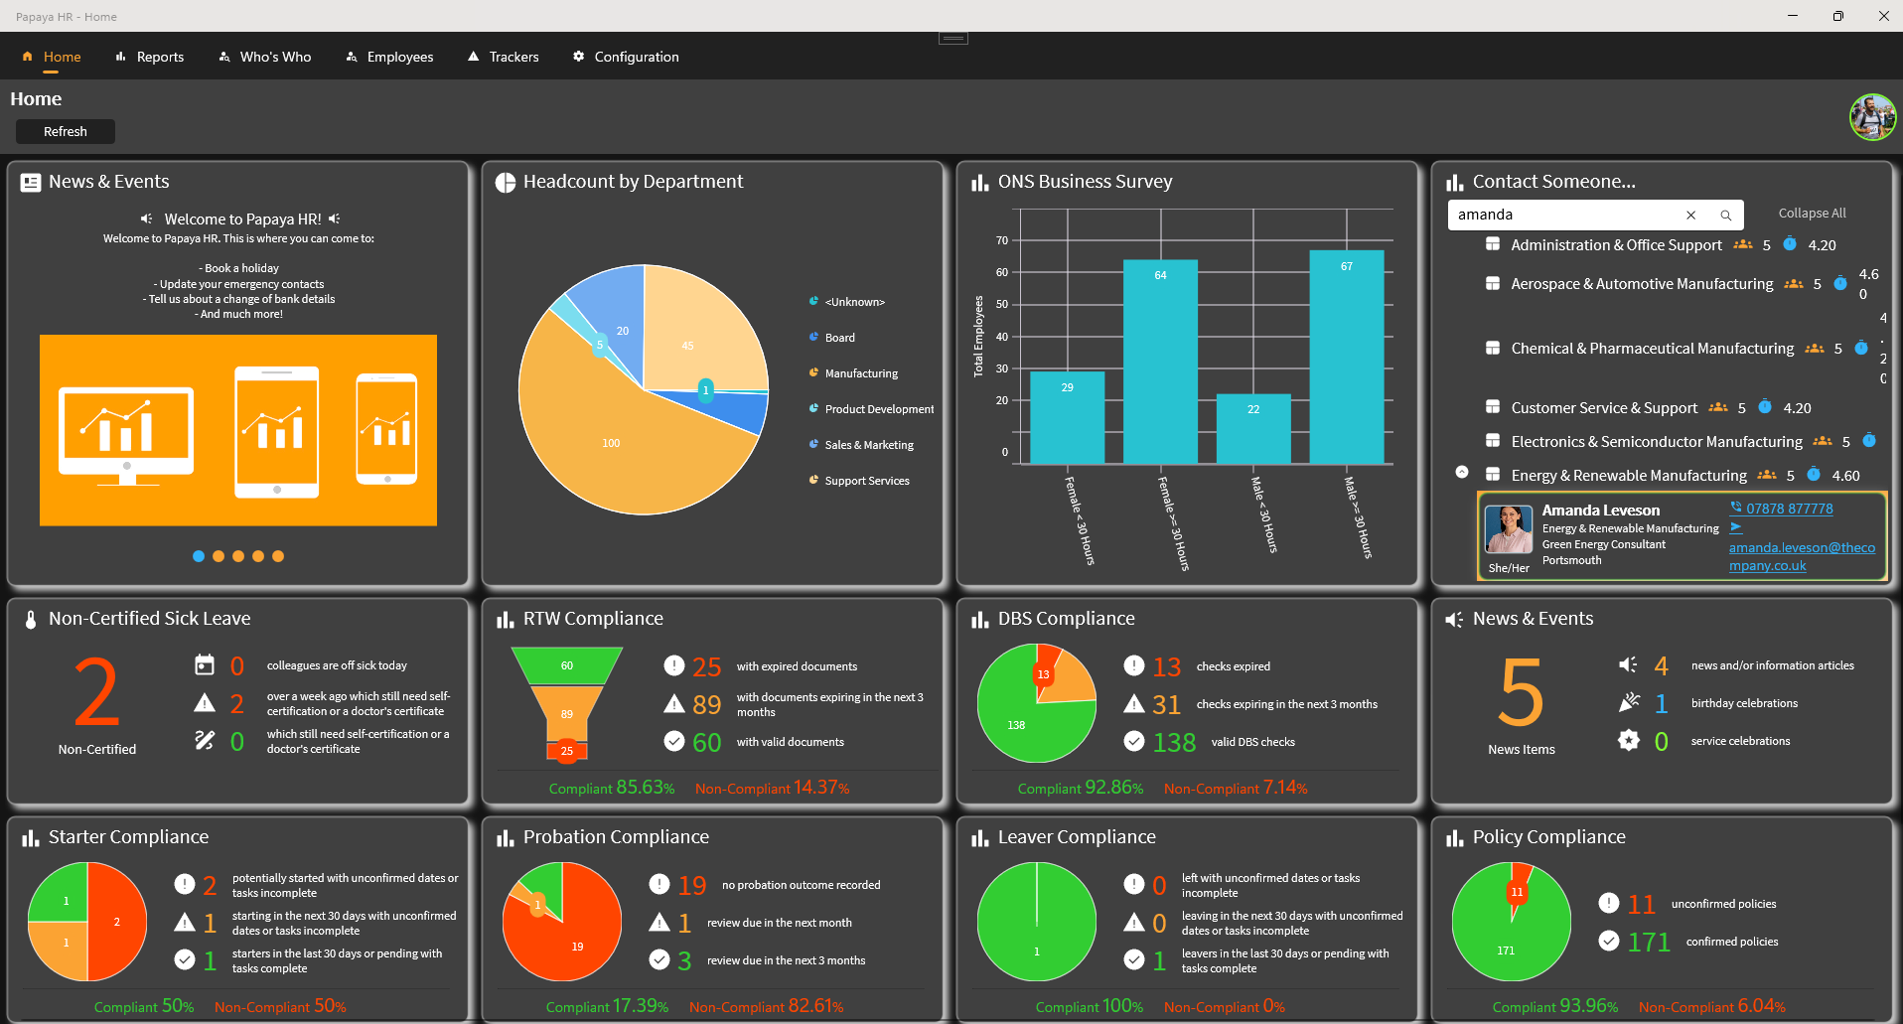Clear the 'amanda' search with the X
1903x1024 pixels.
click(x=1691, y=215)
